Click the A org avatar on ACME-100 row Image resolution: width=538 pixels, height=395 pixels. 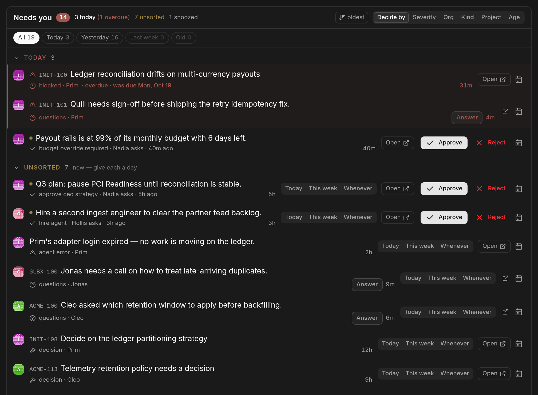19,306
